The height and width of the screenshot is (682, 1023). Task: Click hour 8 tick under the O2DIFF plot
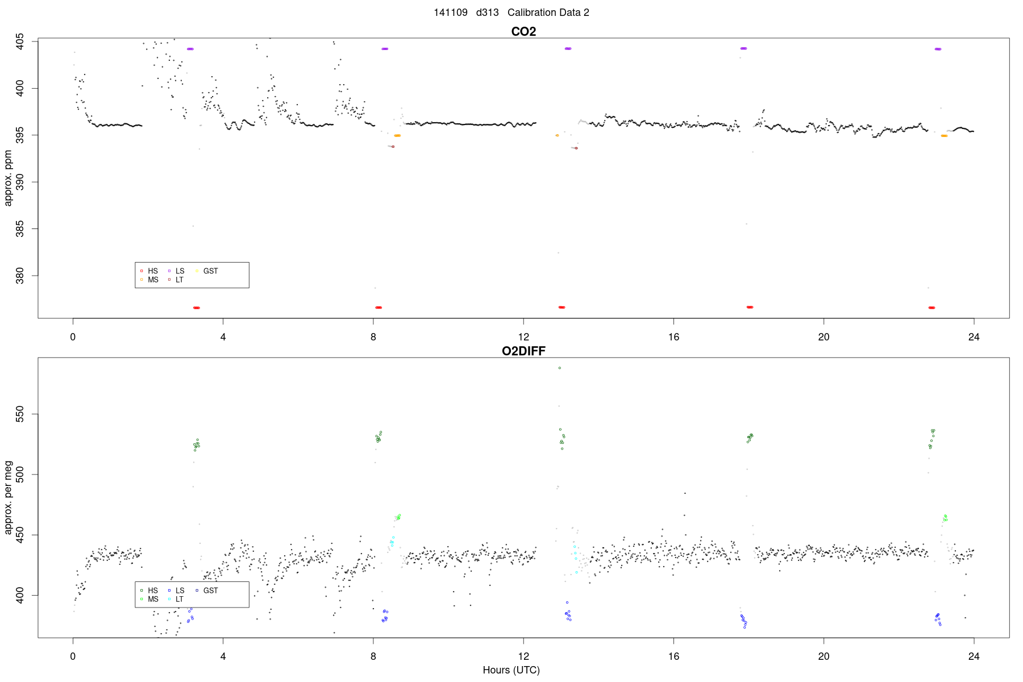(x=373, y=656)
